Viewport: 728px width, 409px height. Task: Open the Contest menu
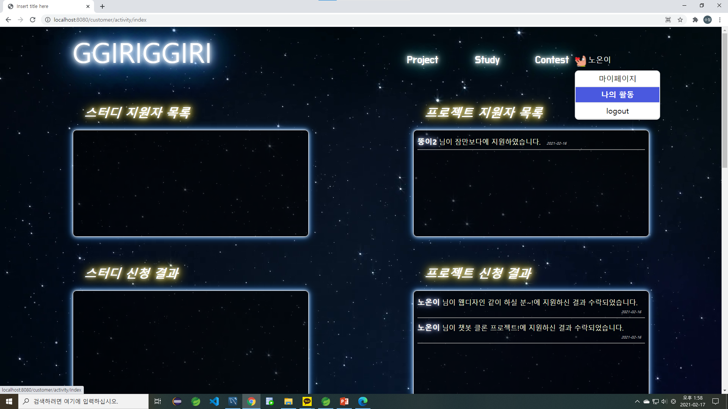tap(551, 60)
